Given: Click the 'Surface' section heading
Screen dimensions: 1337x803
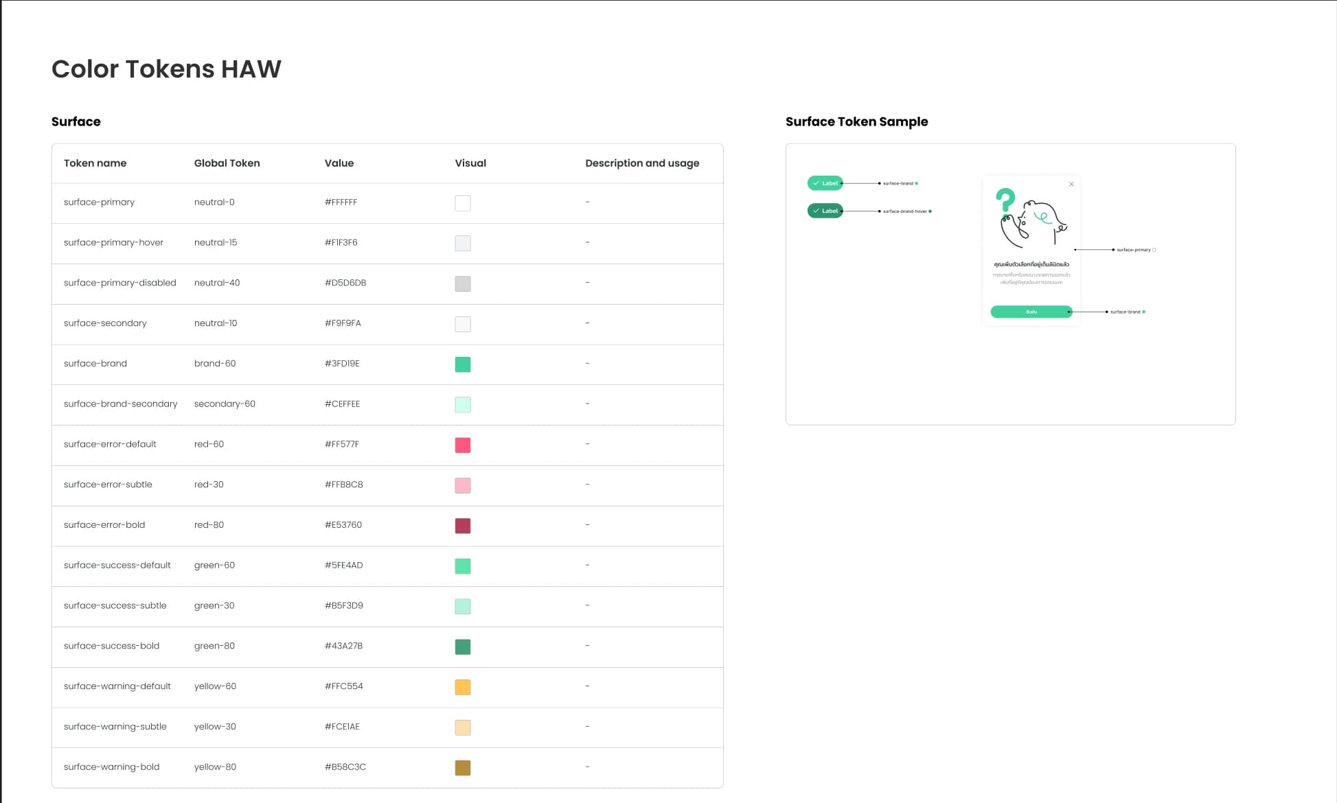Looking at the screenshot, I should (x=76, y=121).
